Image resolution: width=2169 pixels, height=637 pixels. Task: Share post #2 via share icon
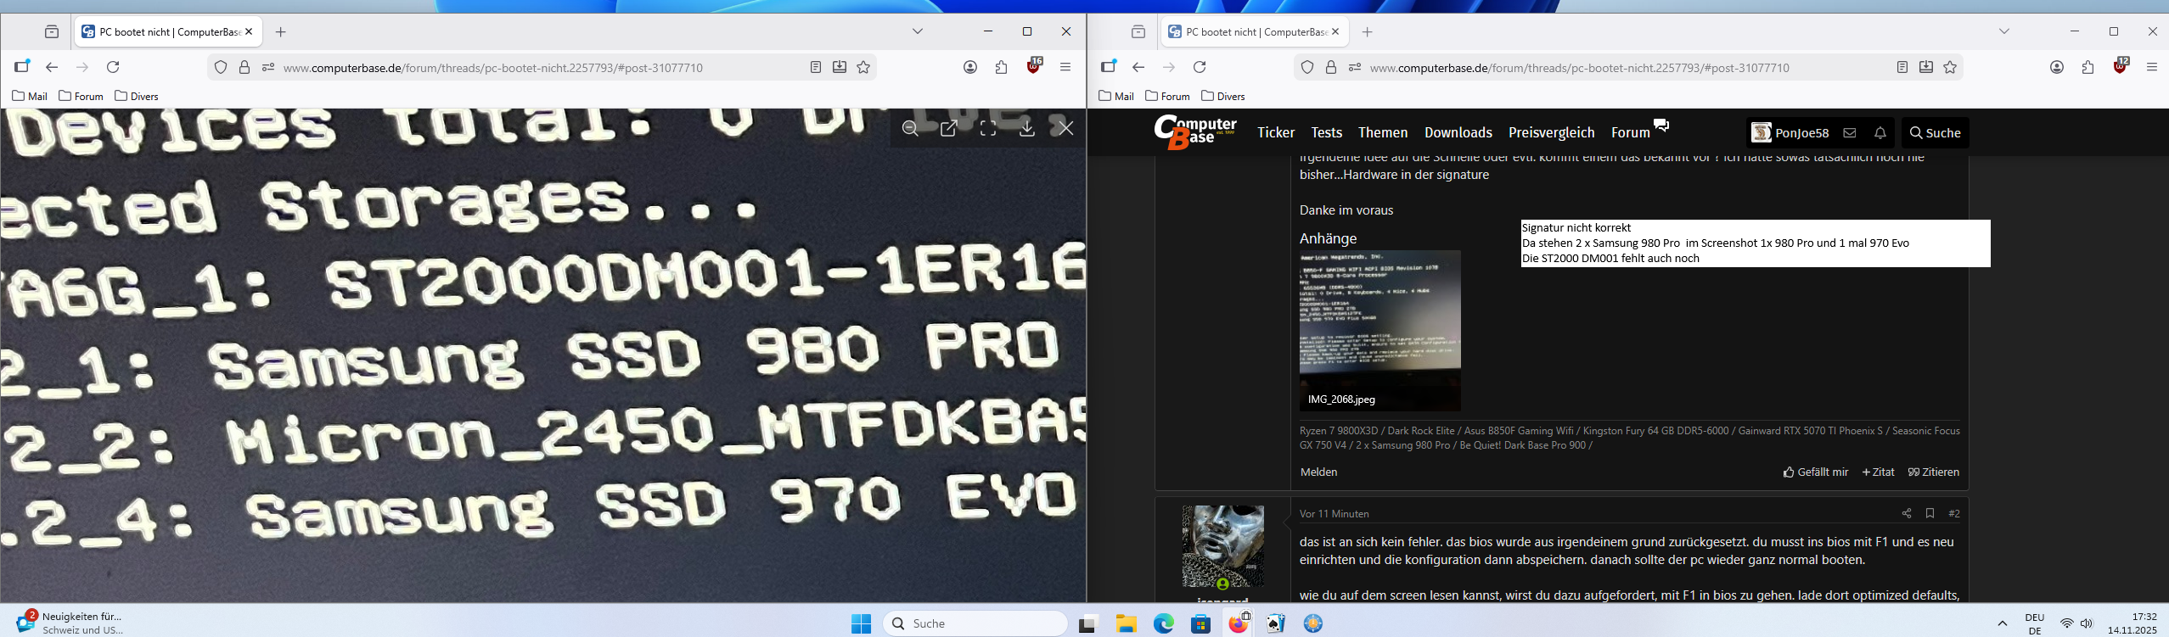coord(1907,513)
